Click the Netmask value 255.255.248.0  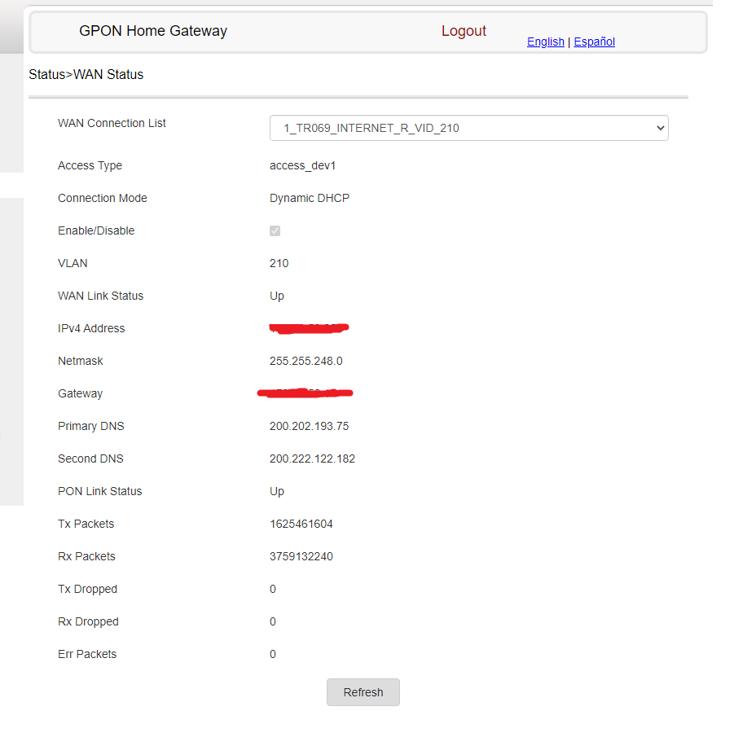tap(306, 361)
